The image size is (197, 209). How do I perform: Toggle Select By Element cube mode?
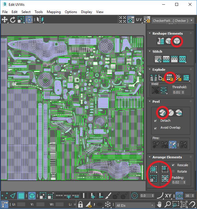(32, 196)
